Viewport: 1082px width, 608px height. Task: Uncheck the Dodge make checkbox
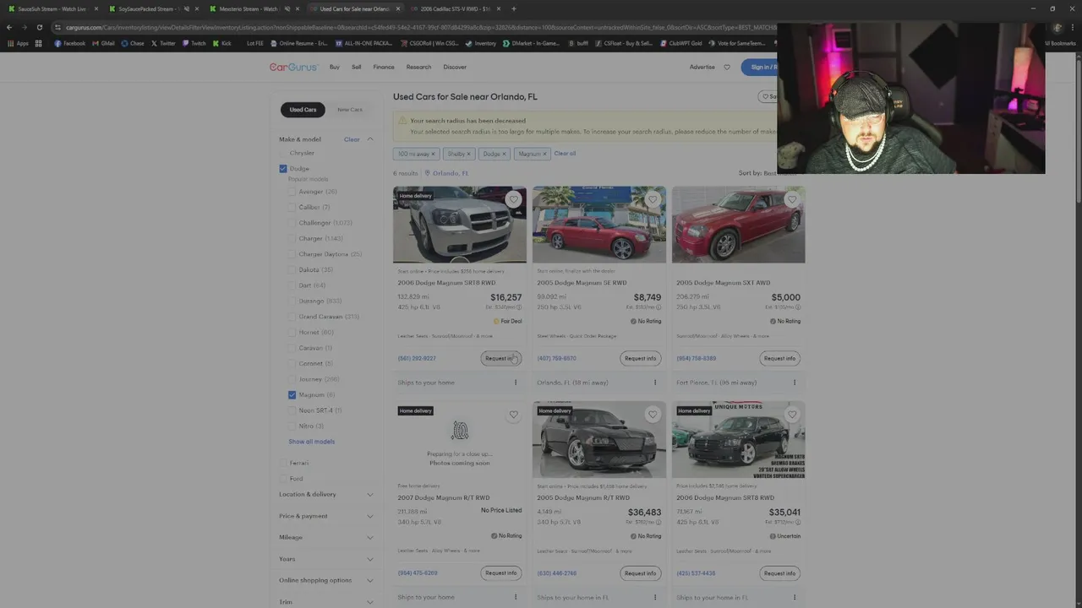coord(283,169)
